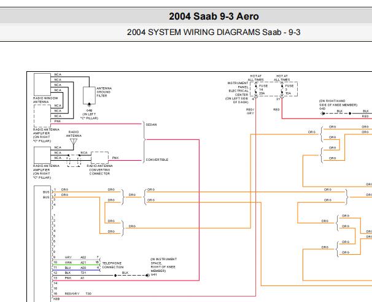The height and width of the screenshot is (302, 372).
Task: Select the "GRY A22" pin 9 wire label
Action: [x=76, y=257]
